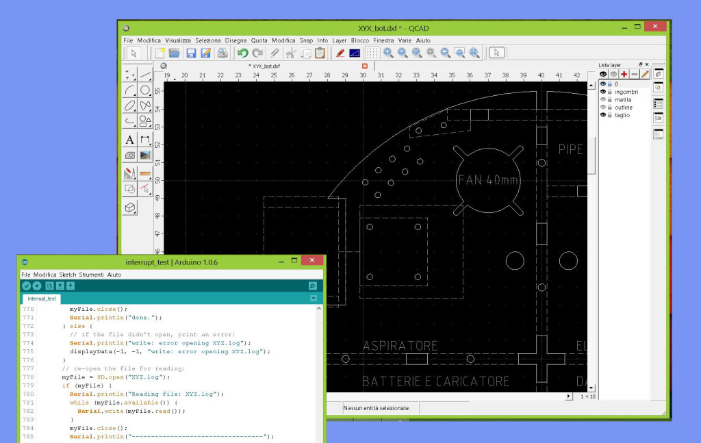This screenshot has width=701, height=443.
Task: Click QCAD drawing vertical scrollbar down arrow
Action: 591,388
